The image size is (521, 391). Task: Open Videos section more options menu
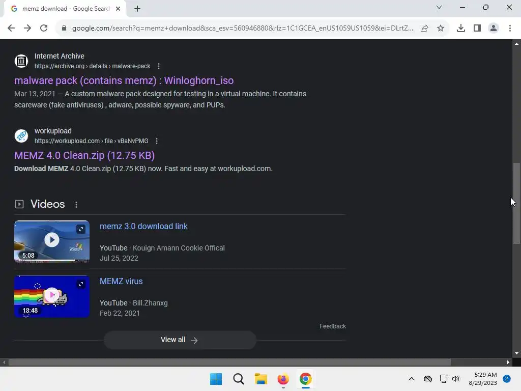[76, 205]
